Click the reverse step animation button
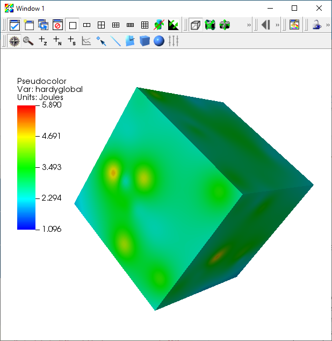 click(265, 25)
